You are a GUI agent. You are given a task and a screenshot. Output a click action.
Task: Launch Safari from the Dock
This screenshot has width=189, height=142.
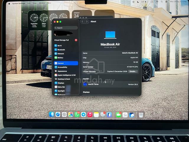58,114
